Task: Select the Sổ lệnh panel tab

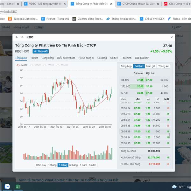Action: [139, 66]
